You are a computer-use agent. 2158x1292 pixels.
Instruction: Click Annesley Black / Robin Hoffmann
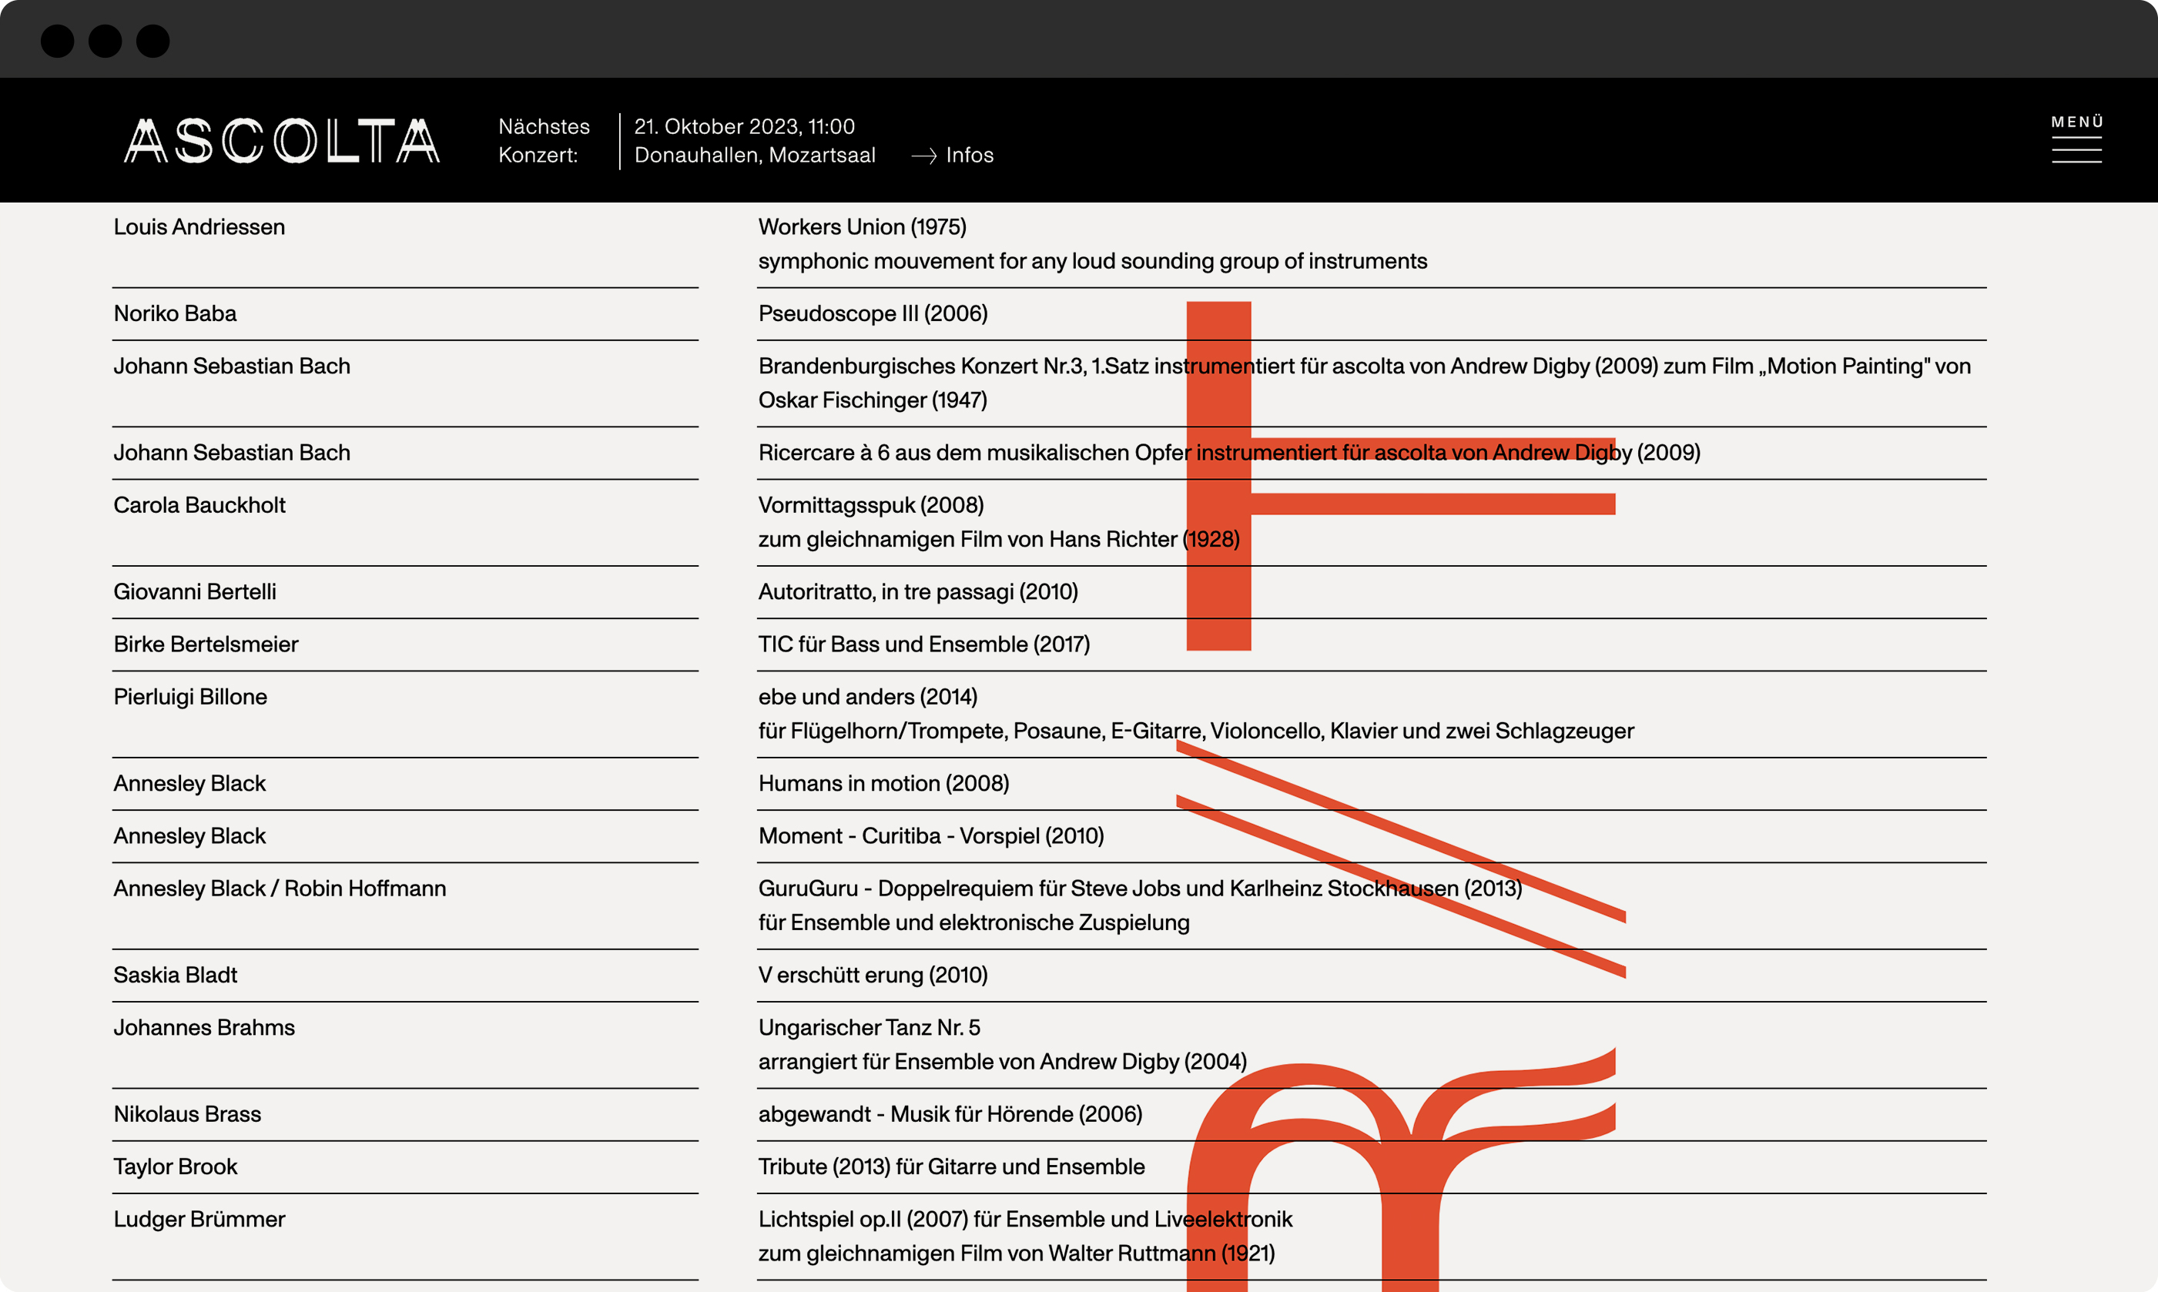point(280,888)
